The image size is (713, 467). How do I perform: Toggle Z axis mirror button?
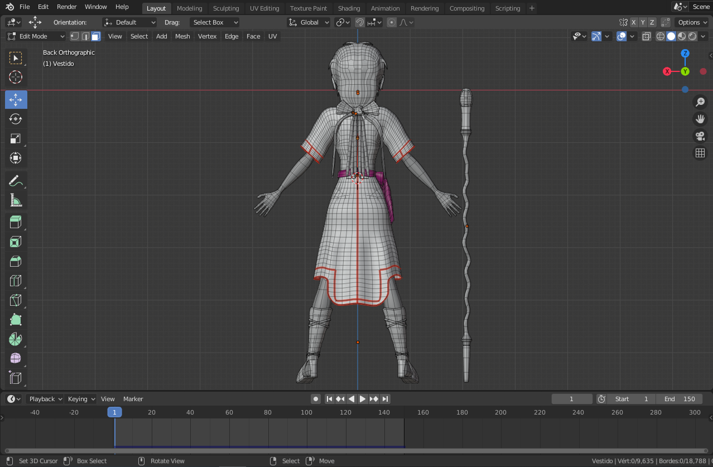click(x=652, y=22)
